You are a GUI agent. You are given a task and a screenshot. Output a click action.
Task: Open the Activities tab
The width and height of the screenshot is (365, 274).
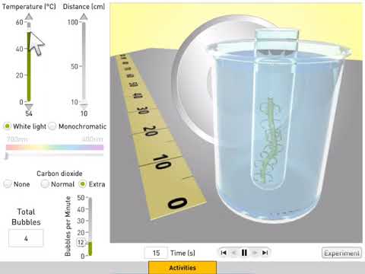tap(182, 267)
